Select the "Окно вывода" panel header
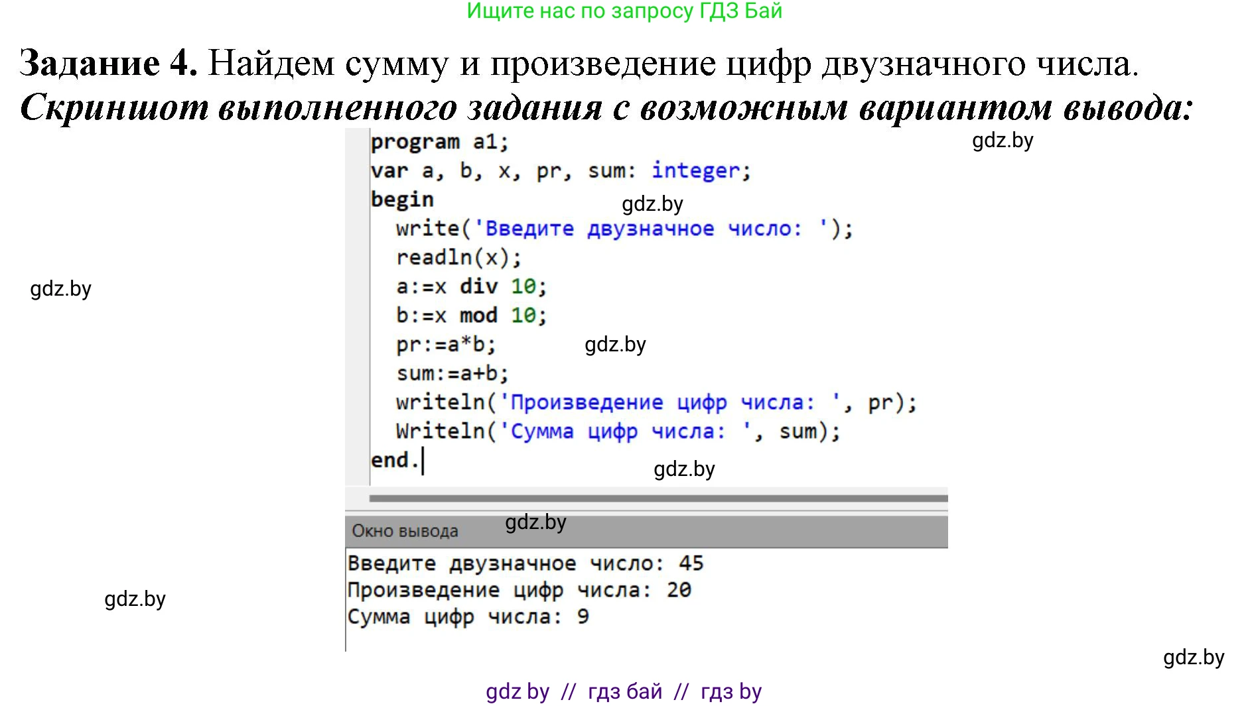 405,531
